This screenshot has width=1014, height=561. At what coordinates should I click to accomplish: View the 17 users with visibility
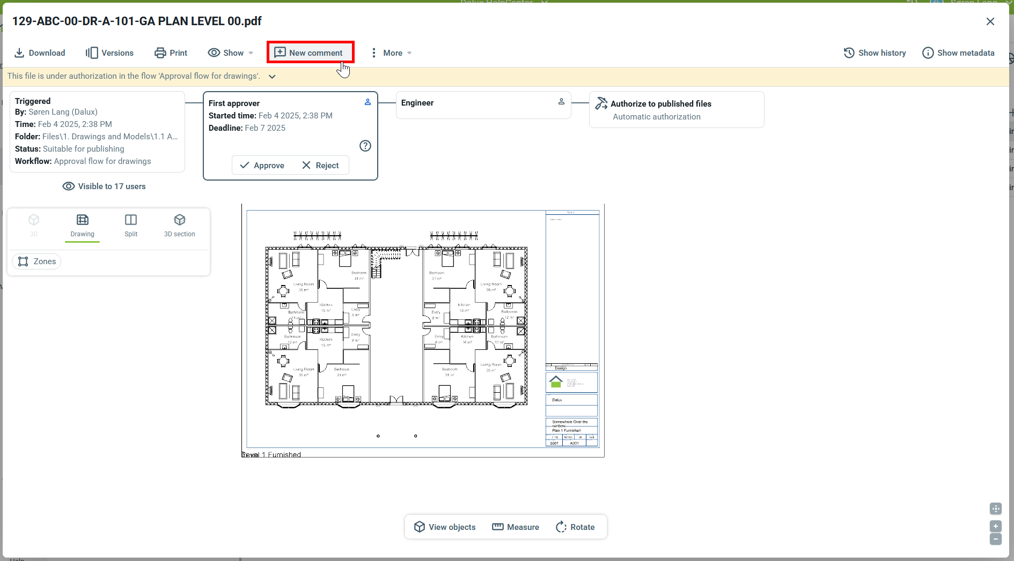[x=104, y=186]
